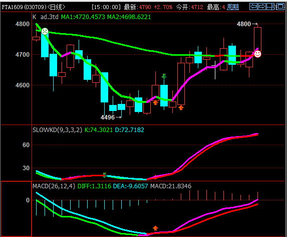Select the MACD(26,12,4) indicator label
The image size is (287, 237).
54,186
